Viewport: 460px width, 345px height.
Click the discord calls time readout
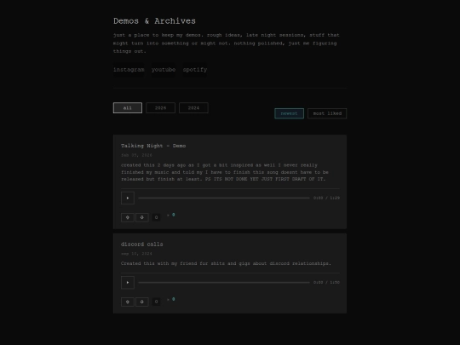pos(326,283)
